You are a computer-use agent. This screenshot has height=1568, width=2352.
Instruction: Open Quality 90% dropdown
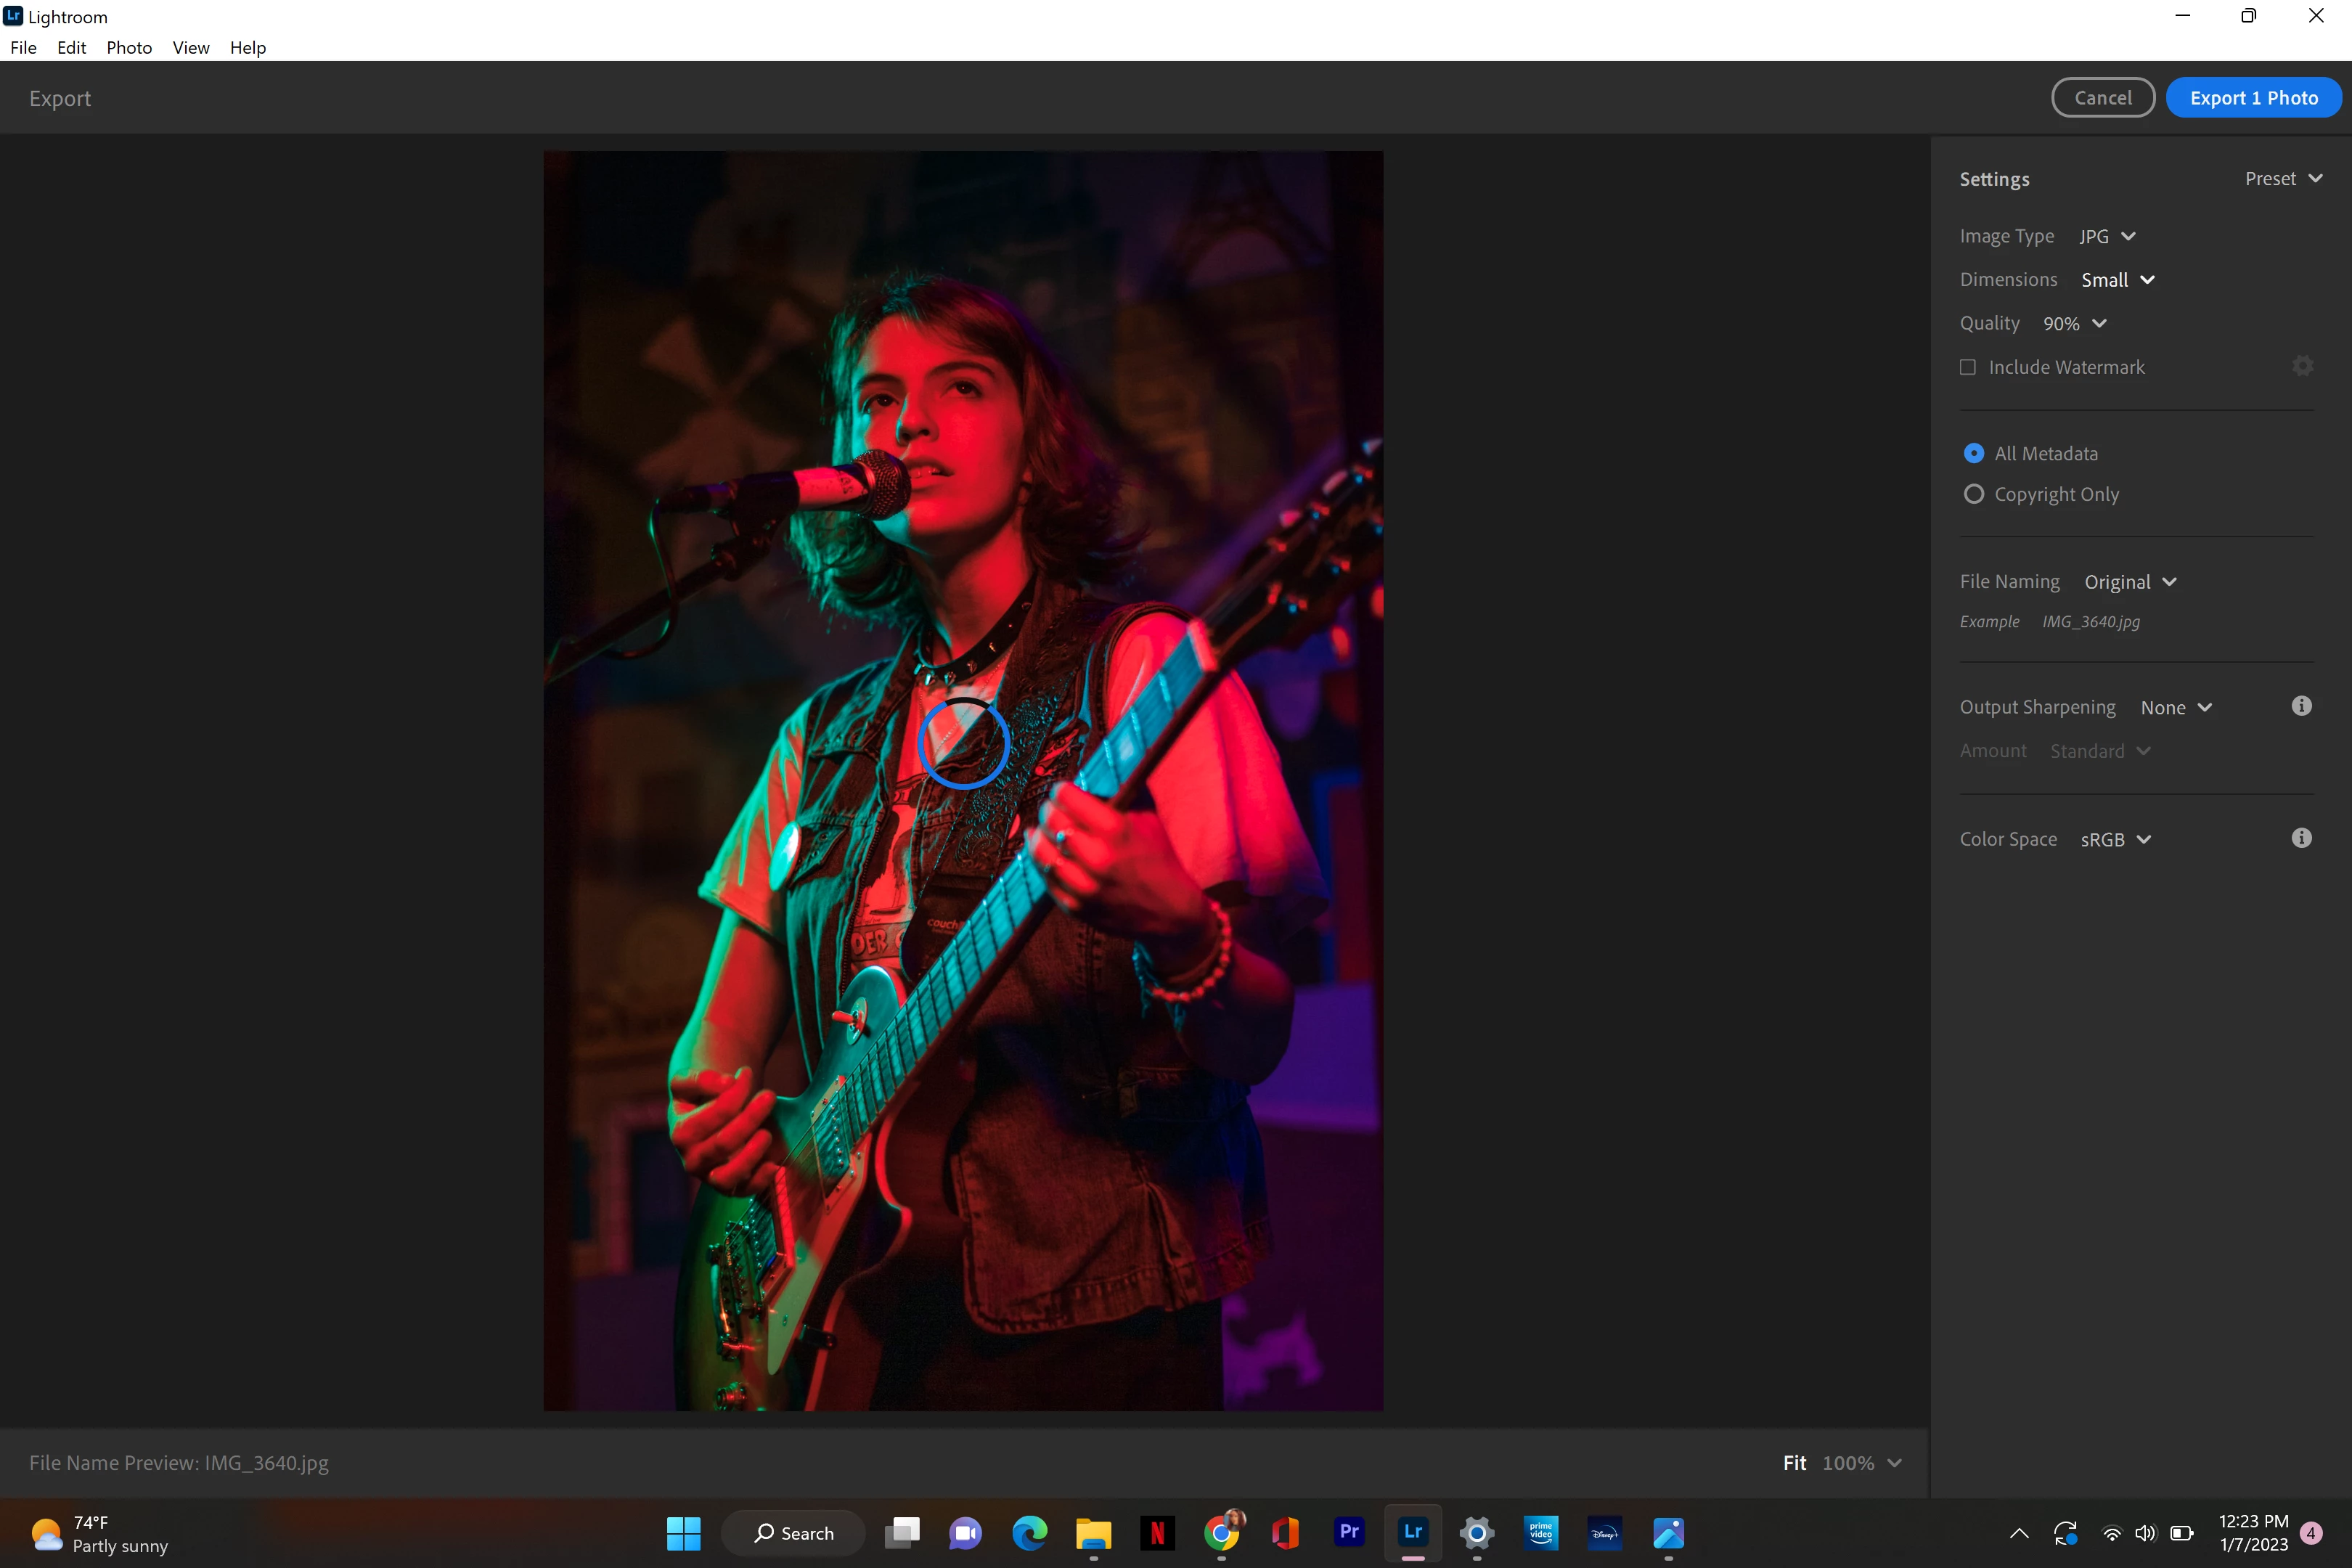tap(2074, 323)
